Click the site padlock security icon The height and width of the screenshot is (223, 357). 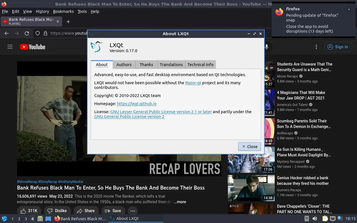coord(45,33)
